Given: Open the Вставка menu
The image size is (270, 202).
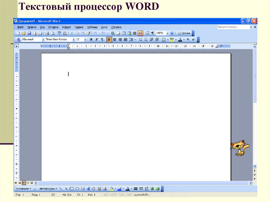Looking at the screenshot, I should pos(53,27).
